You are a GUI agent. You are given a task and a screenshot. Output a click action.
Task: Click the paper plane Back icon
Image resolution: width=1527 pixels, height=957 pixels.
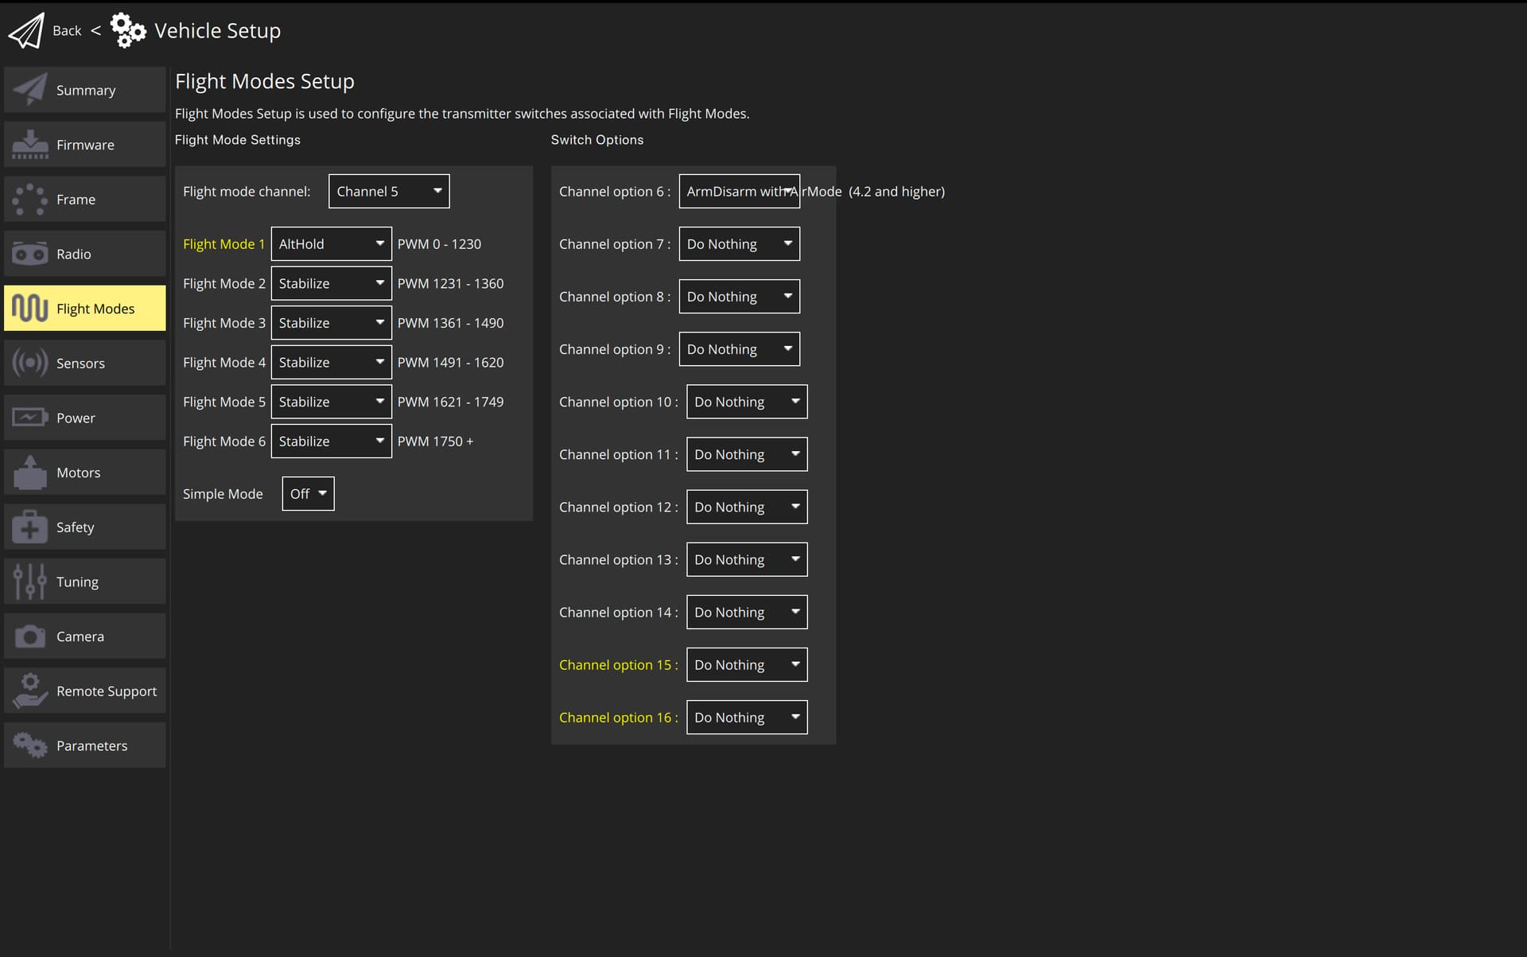click(26, 31)
